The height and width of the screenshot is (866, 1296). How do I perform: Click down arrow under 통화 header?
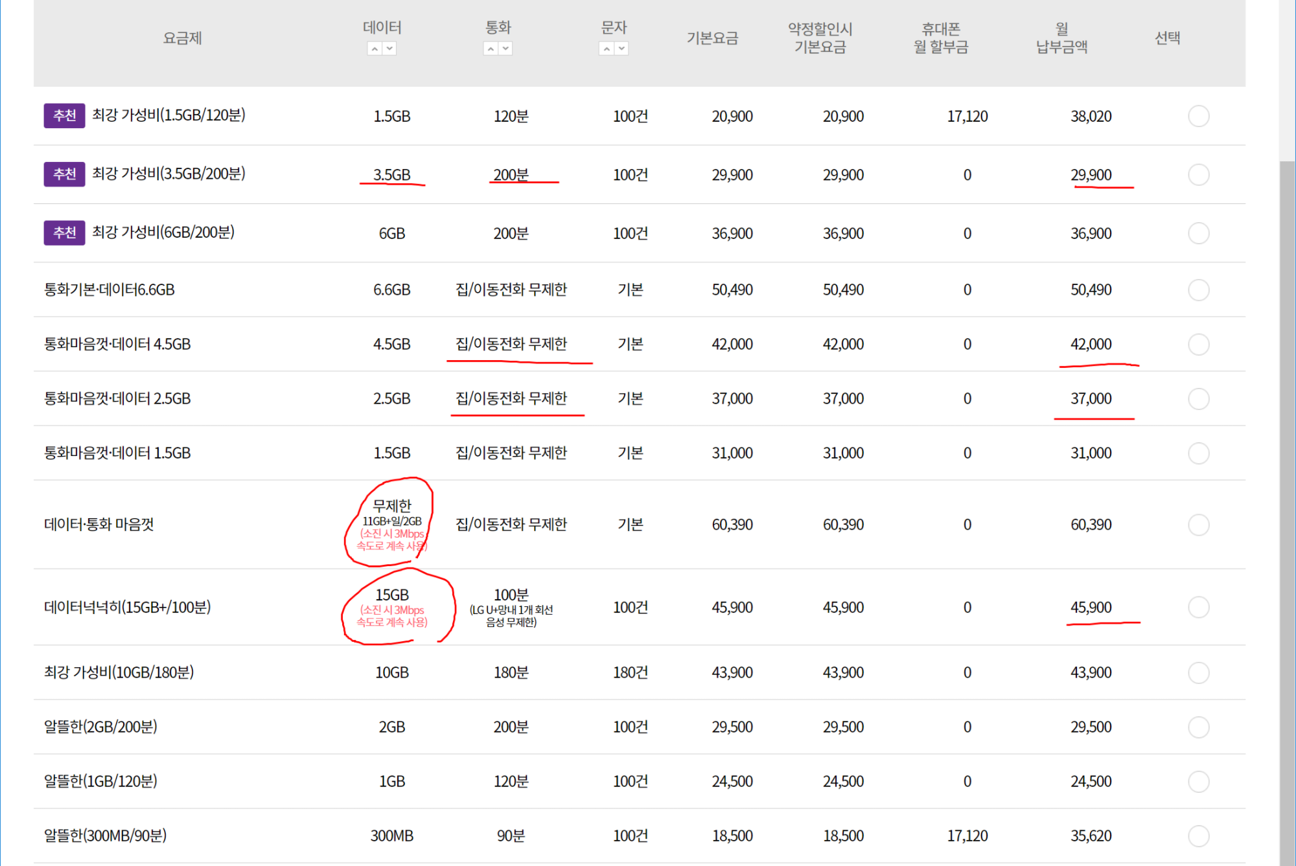click(x=505, y=49)
